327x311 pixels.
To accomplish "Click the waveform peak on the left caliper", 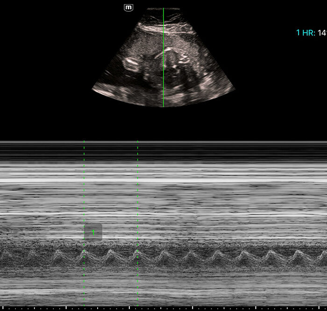I will tap(84, 251).
